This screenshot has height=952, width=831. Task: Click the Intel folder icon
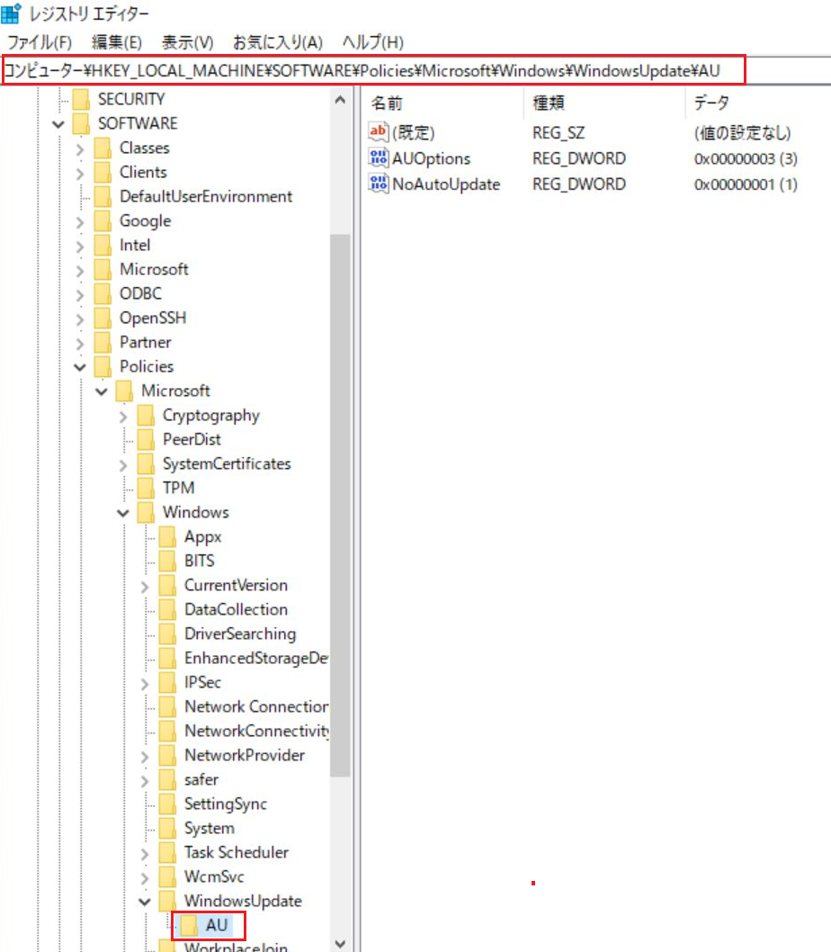tap(103, 245)
